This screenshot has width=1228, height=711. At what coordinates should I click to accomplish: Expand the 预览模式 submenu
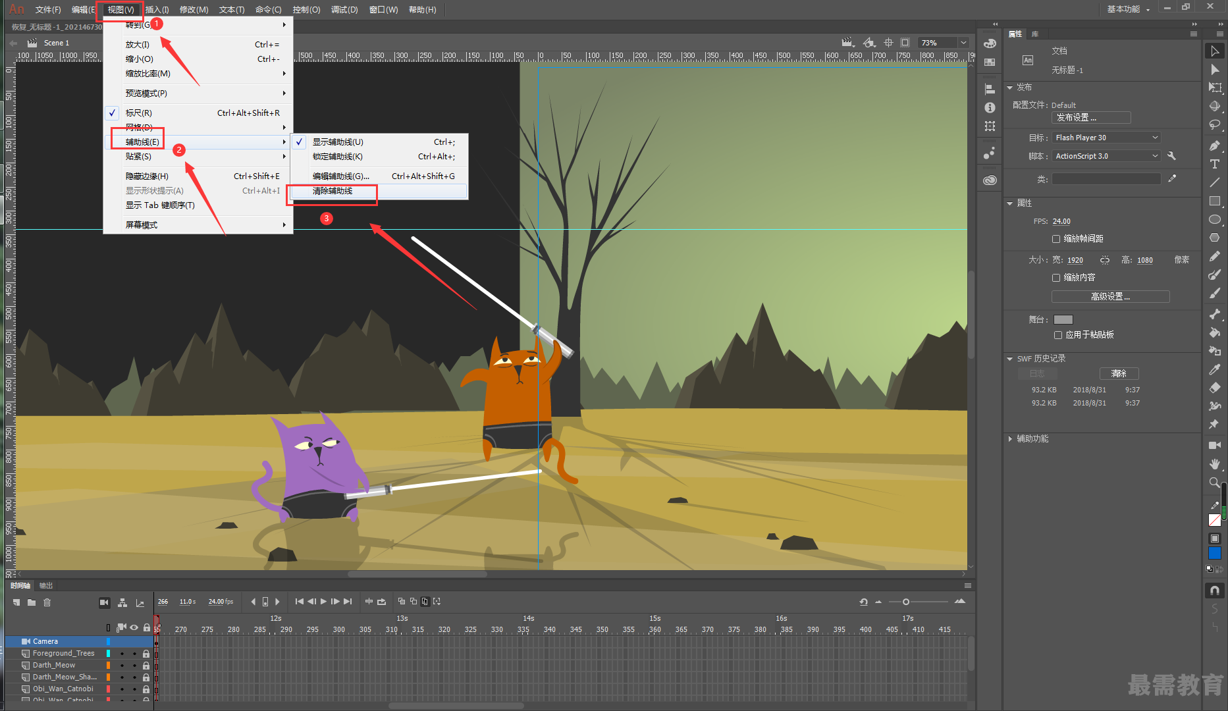(198, 93)
